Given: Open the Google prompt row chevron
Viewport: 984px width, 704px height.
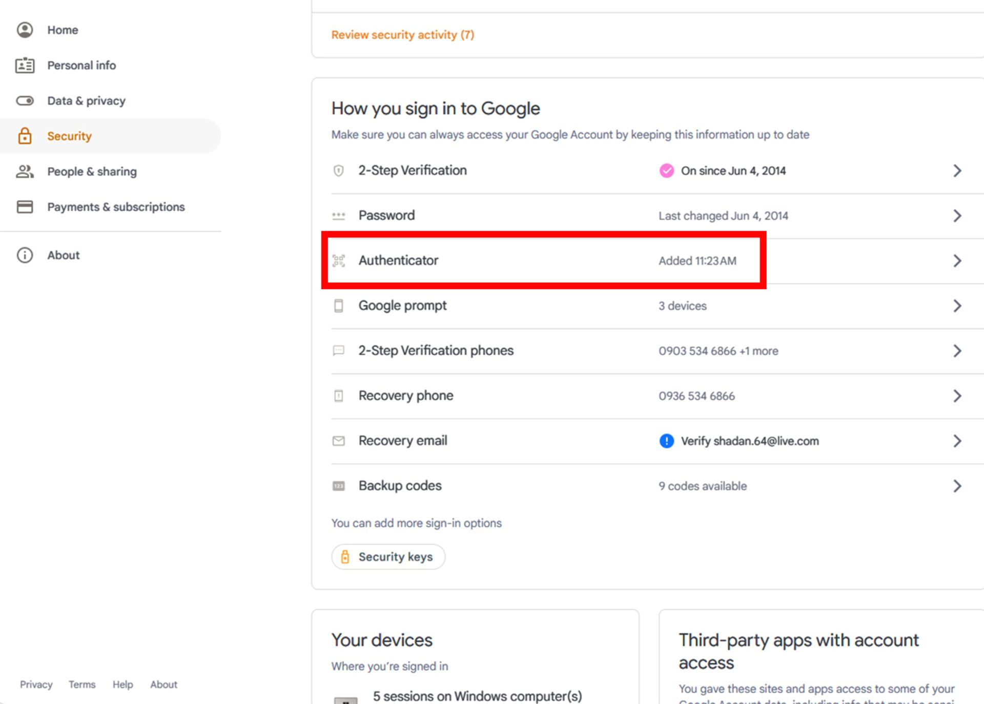Looking at the screenshot, I should (x=957, y=306).
